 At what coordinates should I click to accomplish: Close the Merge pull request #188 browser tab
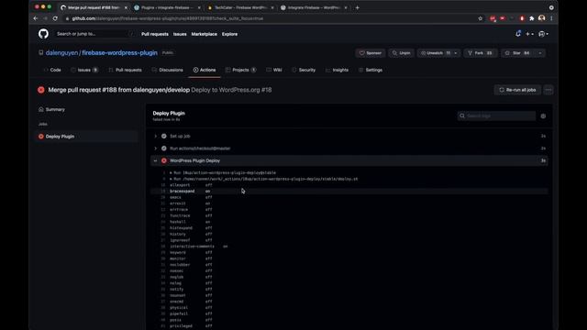tap(126, 7)
